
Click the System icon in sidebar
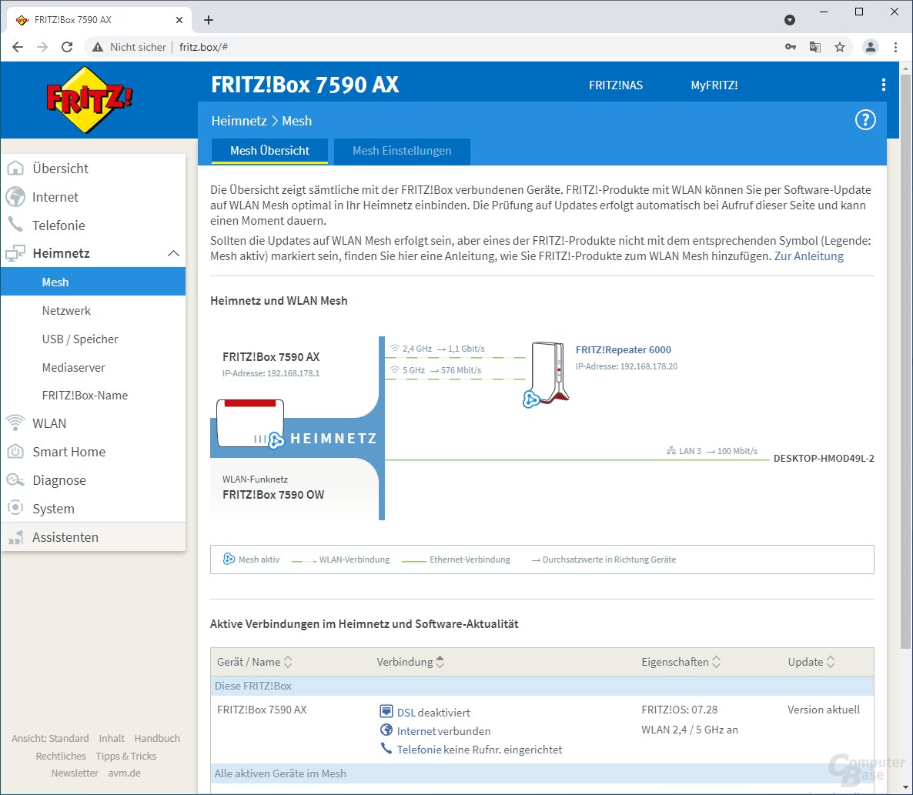click(15, 508)
